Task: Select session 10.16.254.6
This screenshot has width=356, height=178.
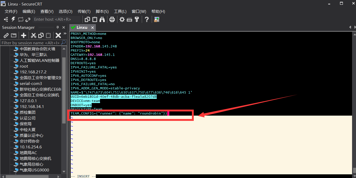Action: click(31, 147)
